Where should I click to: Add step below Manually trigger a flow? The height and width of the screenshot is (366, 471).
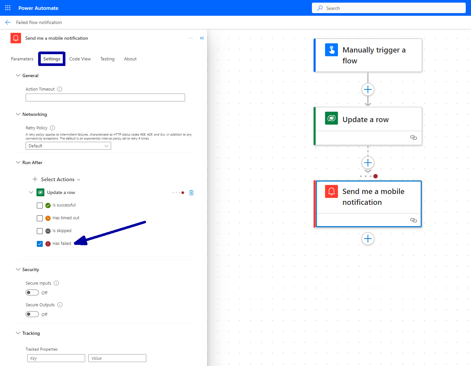[368, 89]
